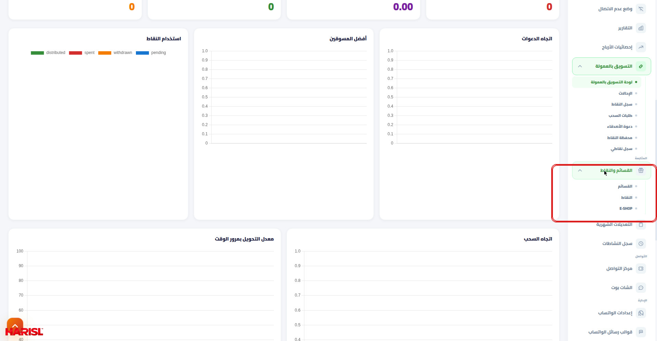Click the purple 0.00 stat value
This screenshot has width=657, height=341.
coord(403,7)
